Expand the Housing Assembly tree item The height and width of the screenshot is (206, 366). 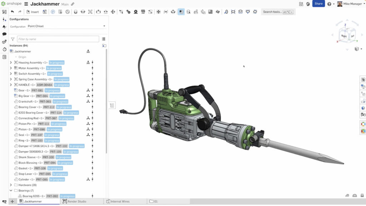10,62
